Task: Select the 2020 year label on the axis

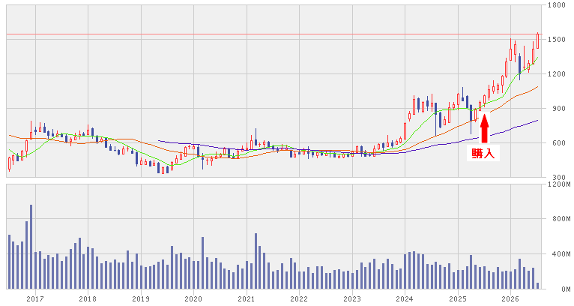Action: tap(193, 299)
